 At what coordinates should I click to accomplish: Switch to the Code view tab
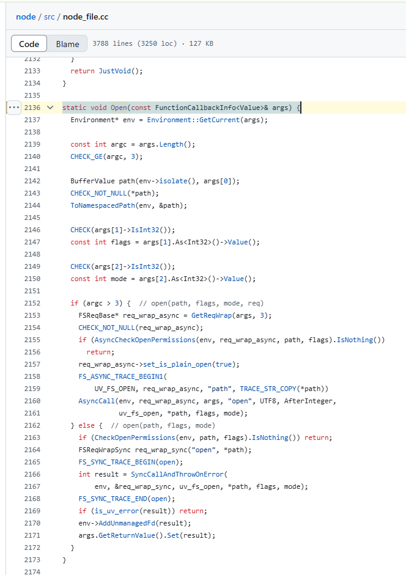pyautogui.click(x=29, y=44)
